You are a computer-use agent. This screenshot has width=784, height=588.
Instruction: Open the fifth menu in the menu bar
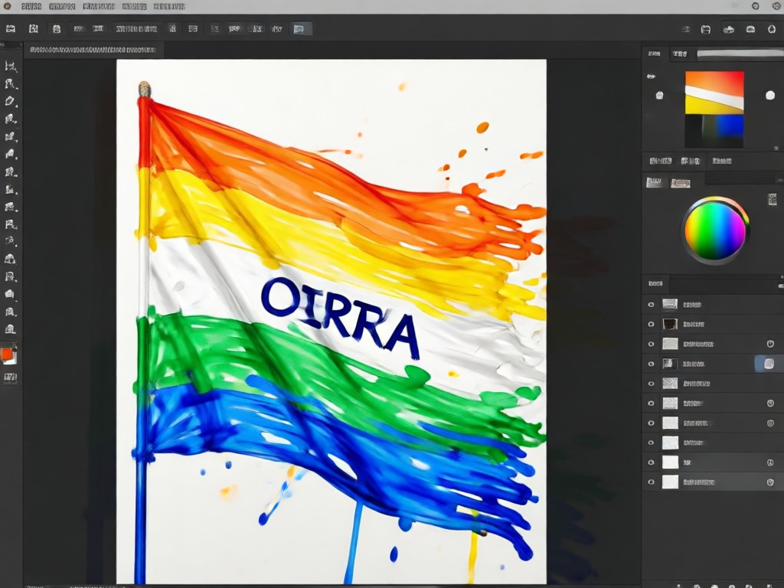click(169, 6)
